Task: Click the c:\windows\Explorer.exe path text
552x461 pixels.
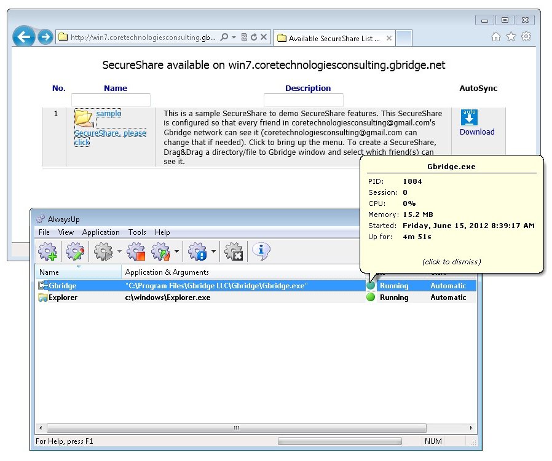Action: (168, 297)
